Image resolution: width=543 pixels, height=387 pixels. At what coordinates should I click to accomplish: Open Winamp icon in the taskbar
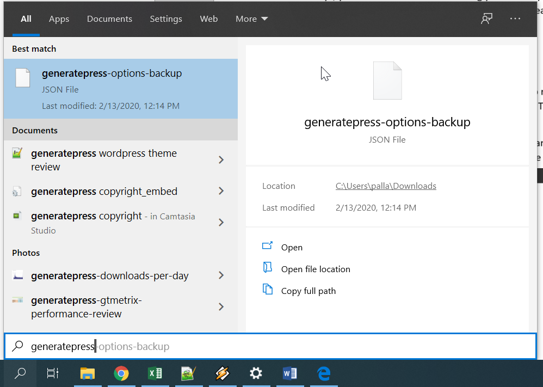222,373
